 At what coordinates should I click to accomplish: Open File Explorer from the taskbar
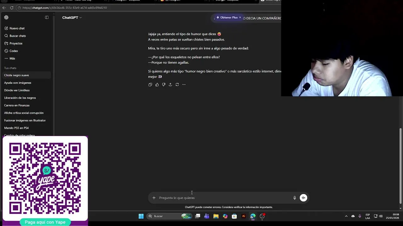pyautogui.click(x=216, y=216)
